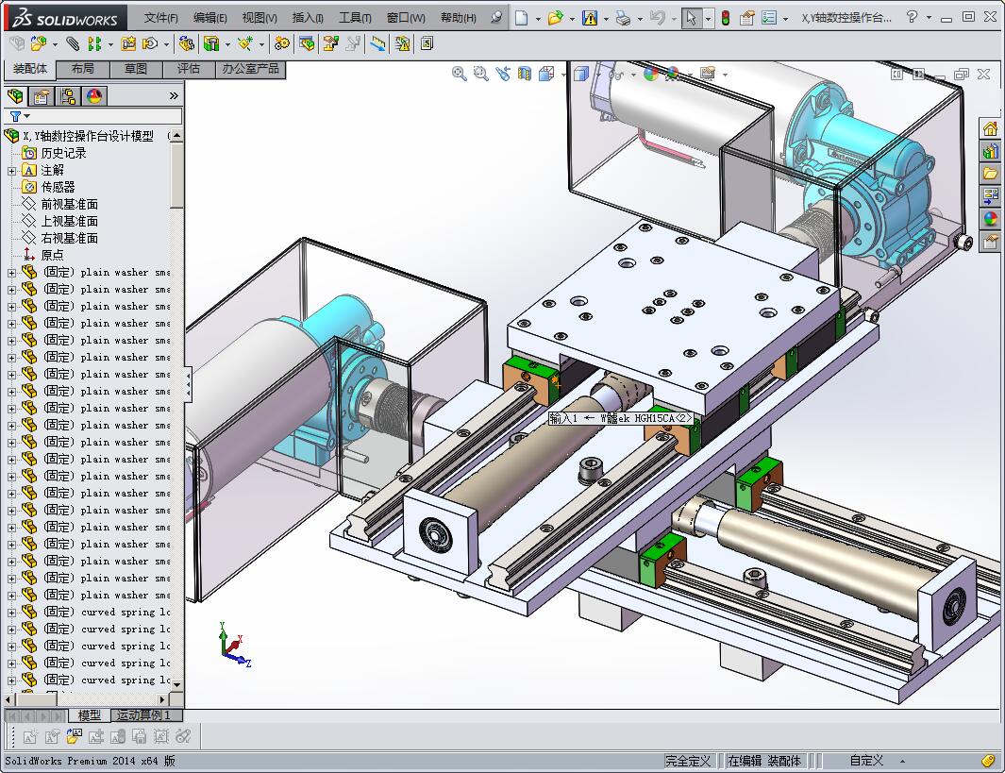This screenshot has width=1005, height=773.
Task: Open the Section View tool
Action: click(525, 74)
